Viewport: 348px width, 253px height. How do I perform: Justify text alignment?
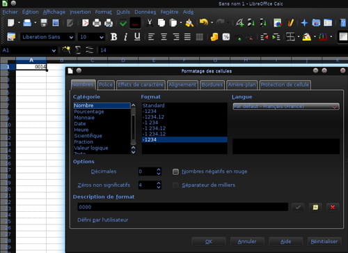click(x=187, y=37)
